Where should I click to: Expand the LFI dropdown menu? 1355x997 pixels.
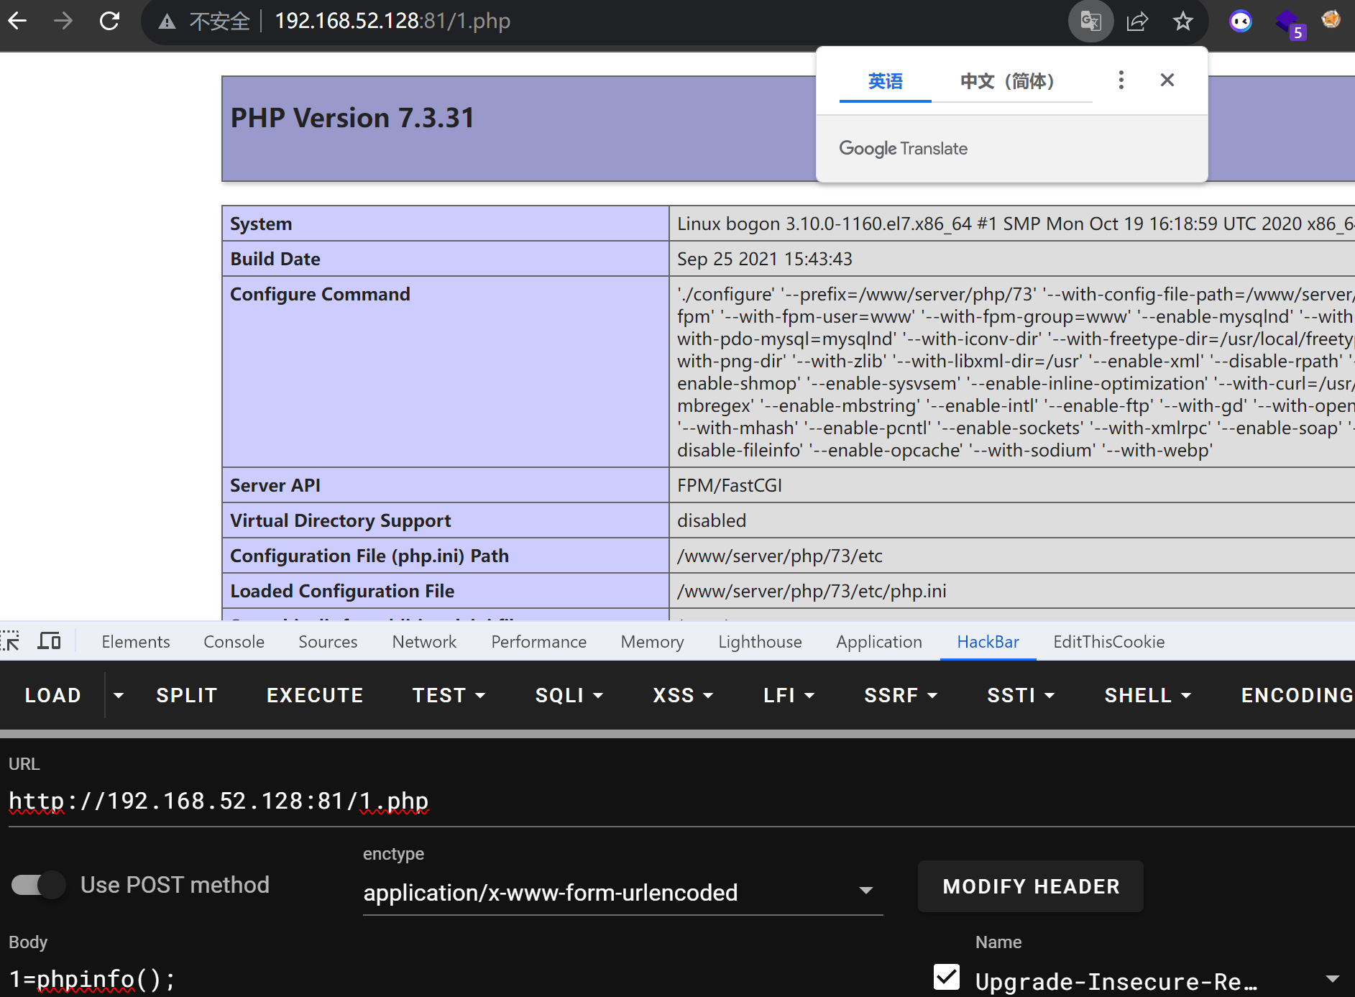coord(789,695)
